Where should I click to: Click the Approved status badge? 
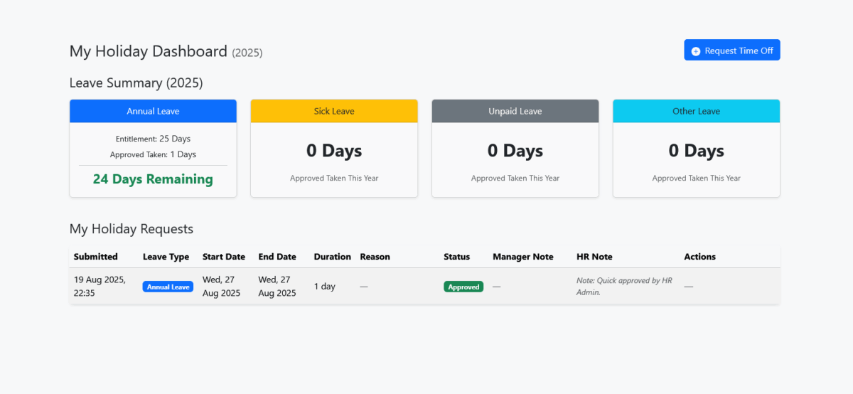[463, 287]
